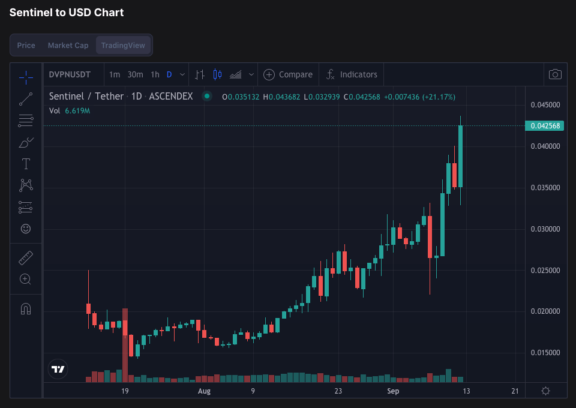
Task: Take a chart snapshot with camera icon
Action: coord(555,74)
